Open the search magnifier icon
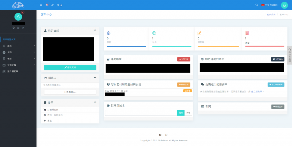The image size is (292, 147). [x=257, y=5]
